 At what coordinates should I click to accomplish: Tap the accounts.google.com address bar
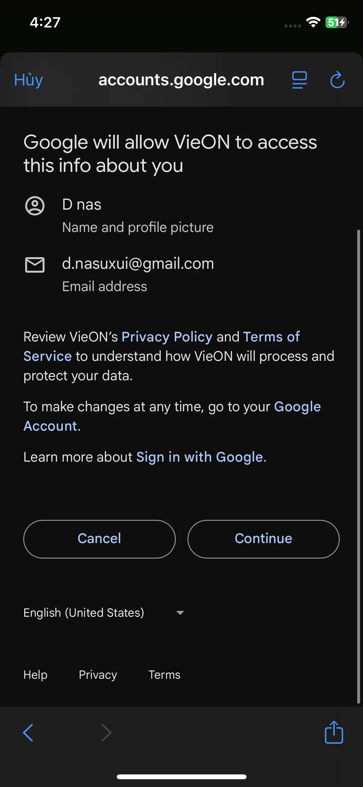(181, 80)
